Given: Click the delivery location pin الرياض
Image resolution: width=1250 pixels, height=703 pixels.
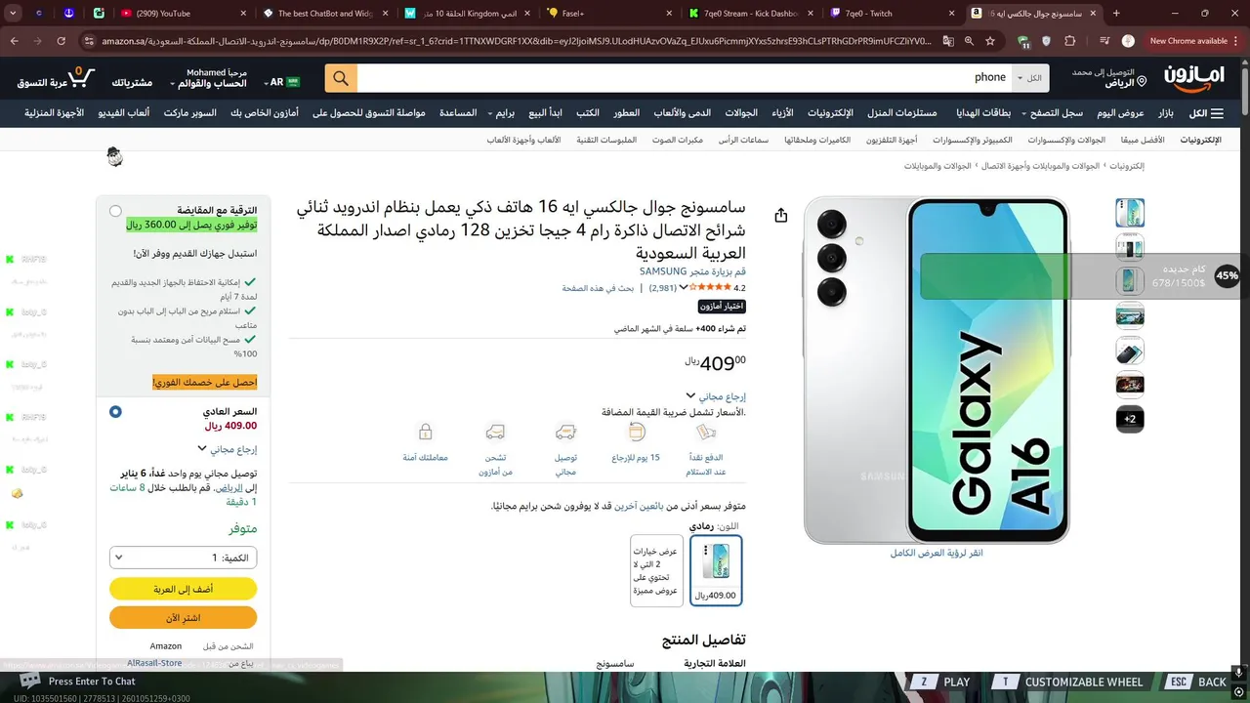Looking at the screenshot, I should pyautogui.click(x=1142, y=83).
